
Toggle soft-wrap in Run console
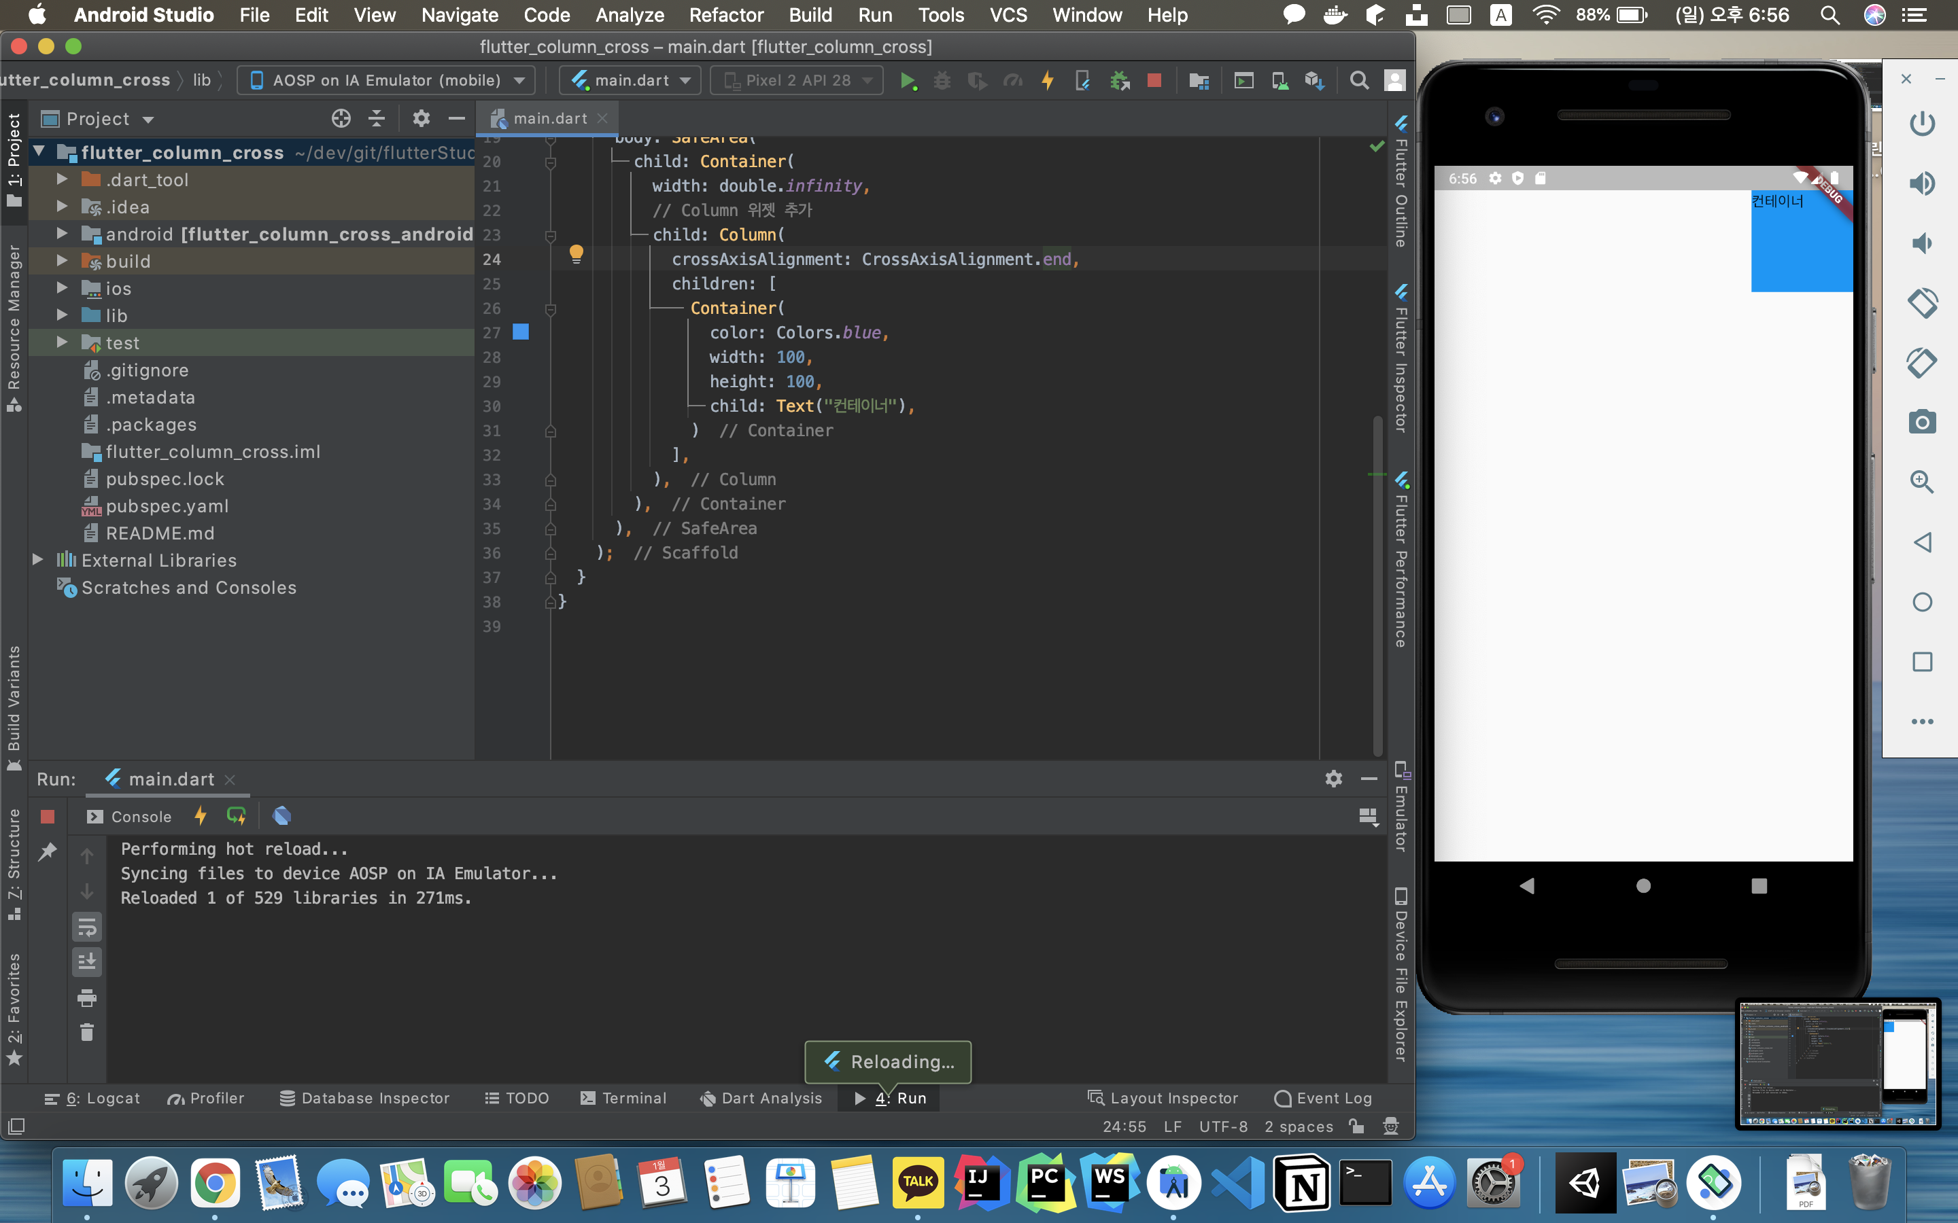86,927
